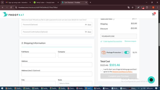Go back to previous page
Screen dimensions: 160x90
(3, 7)
